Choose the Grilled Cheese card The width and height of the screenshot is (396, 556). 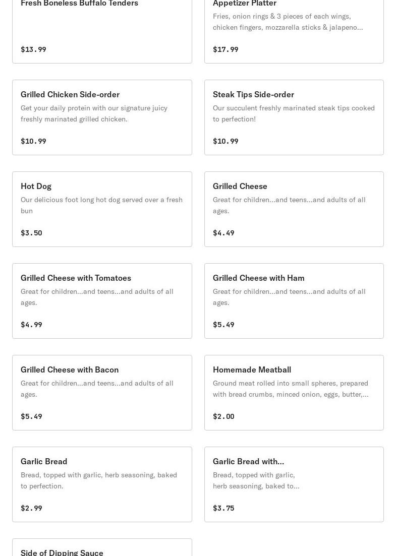tap(294, 209)
